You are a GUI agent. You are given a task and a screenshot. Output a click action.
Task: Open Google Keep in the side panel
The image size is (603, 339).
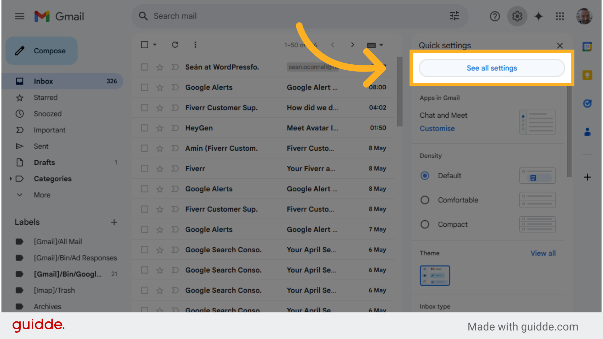(x=587, y=75)
